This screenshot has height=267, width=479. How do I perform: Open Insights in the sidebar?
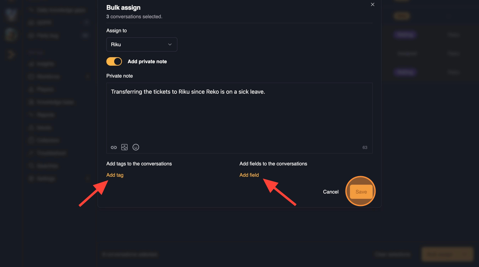46,64
